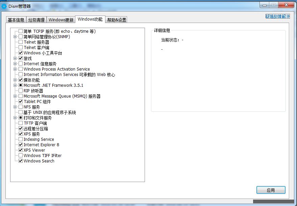This screenshot has width=297, height=206.
Task: Enable the RIP 侦听器 checkbox
Action: coord(21,91)
